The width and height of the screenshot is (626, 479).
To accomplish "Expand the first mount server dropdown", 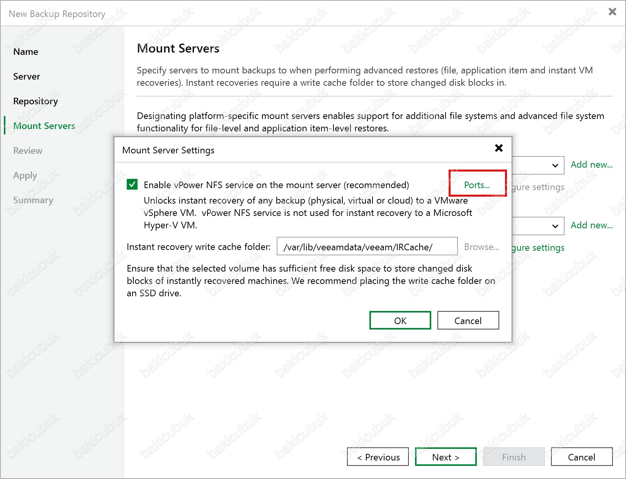I will [x=555, y=165].
